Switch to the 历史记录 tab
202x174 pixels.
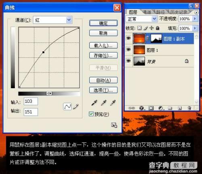point(179,12)
